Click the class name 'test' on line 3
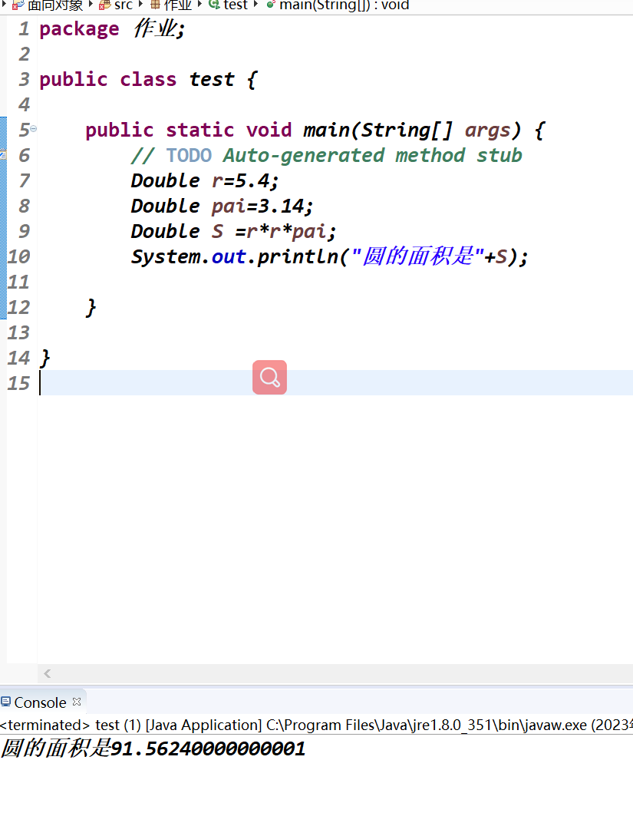This screenshot has height=836, width=633. [x=212, y=79]
